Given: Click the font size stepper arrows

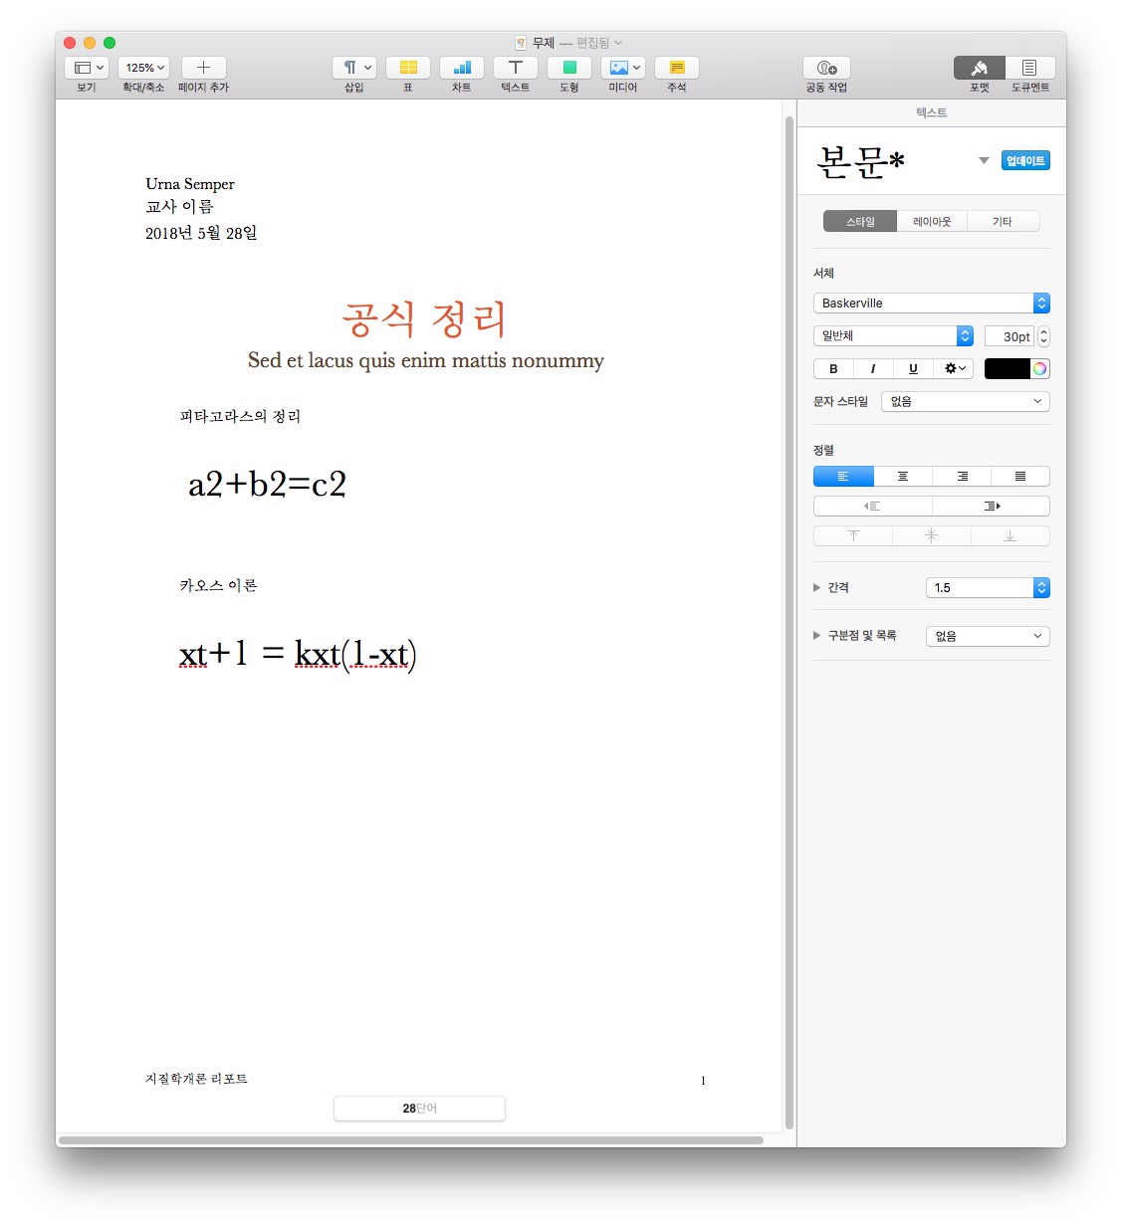Looking at the screenshot, I should (x=1043, y=336).
